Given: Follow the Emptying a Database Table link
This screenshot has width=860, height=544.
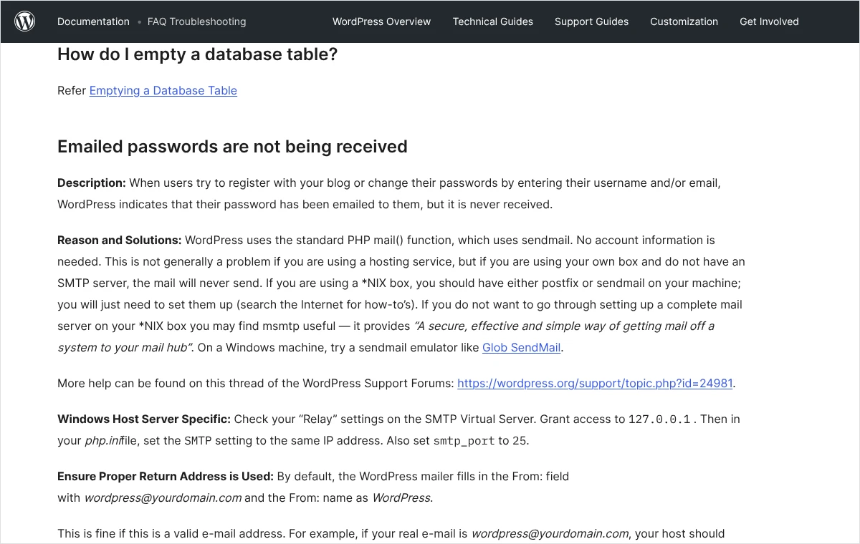Looking at the screenshot, I should tap(163, 90).
